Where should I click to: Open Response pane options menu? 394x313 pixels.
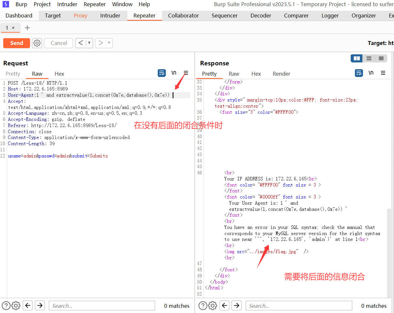(x=383, y=73)
